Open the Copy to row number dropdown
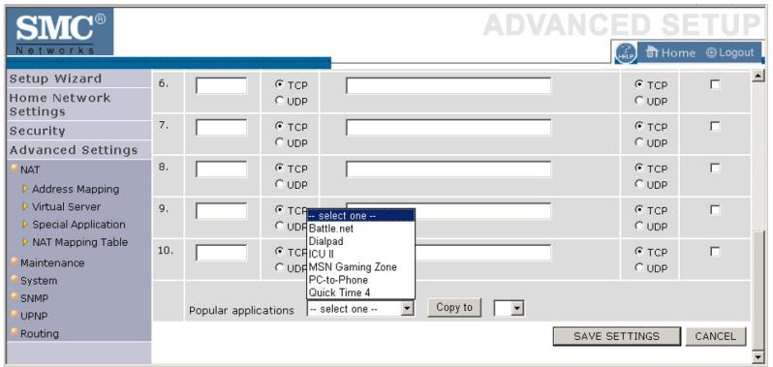Viewport: 773px width, 367px height. click(509, 308)
